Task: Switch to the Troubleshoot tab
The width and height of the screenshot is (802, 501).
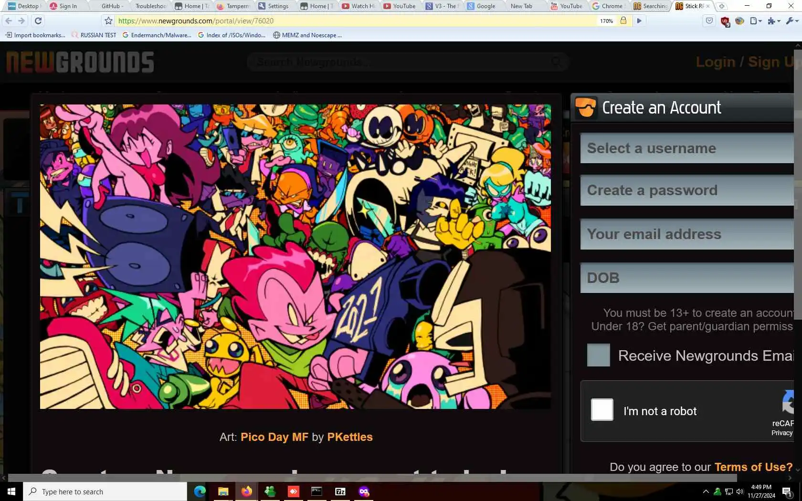Action: pyautogui.click(x=150, y=6)
